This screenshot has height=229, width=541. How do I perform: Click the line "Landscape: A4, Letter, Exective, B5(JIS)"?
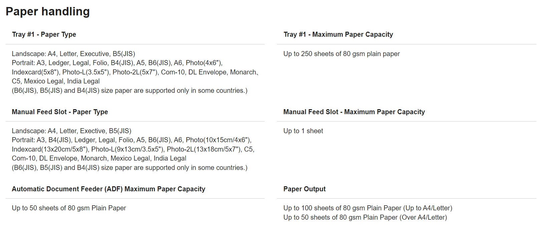[x=71, y=131]
